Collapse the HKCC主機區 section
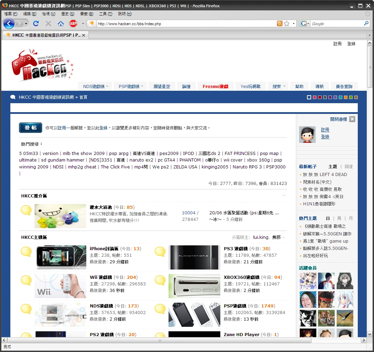The height and width of the screenshot is (352, 374). [x=284, y=237]
